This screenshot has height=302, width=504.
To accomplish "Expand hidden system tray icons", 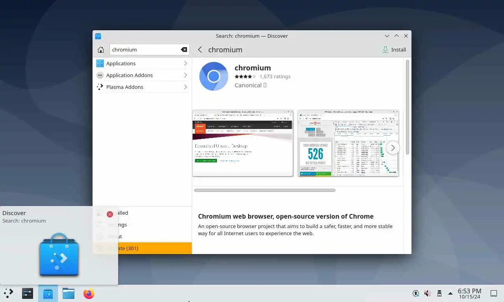I will point(450,293).
